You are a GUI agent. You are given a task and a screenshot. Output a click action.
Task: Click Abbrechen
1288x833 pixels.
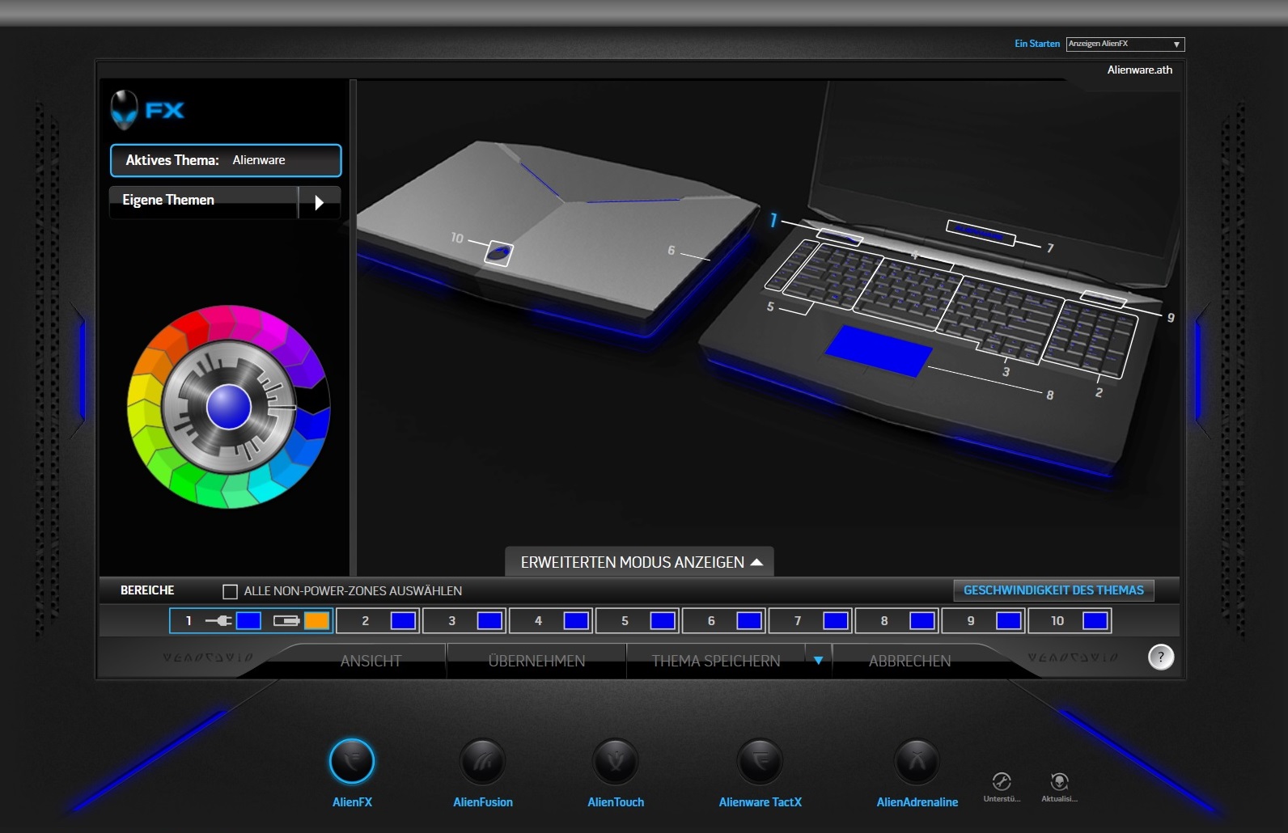(x=909, y=661)
